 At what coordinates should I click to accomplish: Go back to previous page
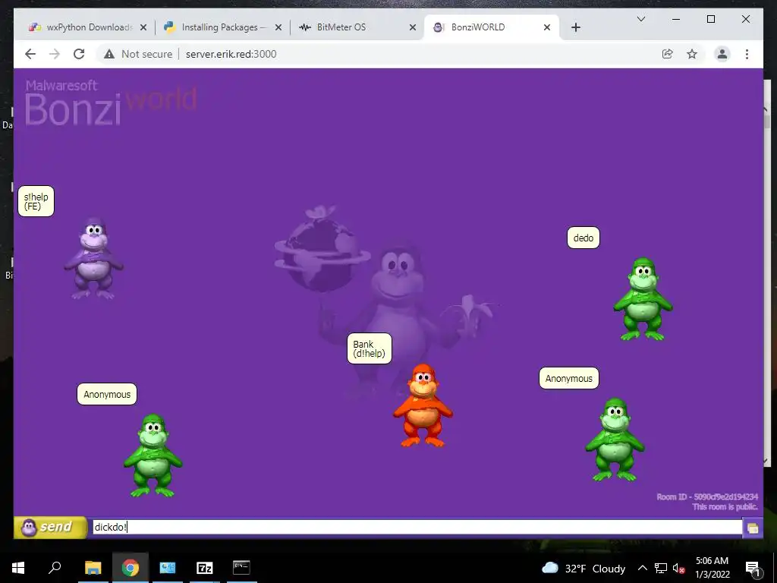(x=30, y=54)
